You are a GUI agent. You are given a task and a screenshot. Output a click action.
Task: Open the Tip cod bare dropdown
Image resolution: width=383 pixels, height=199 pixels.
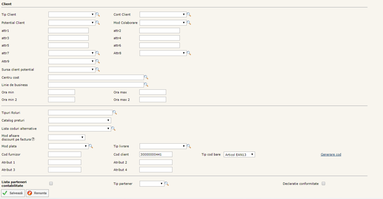tap(239, 154)
